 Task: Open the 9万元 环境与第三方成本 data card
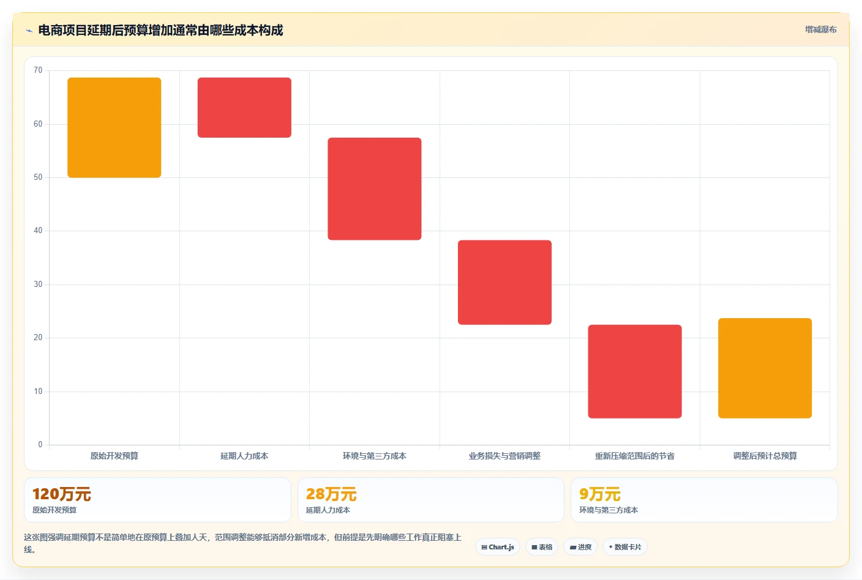click(x=704, y=500)
